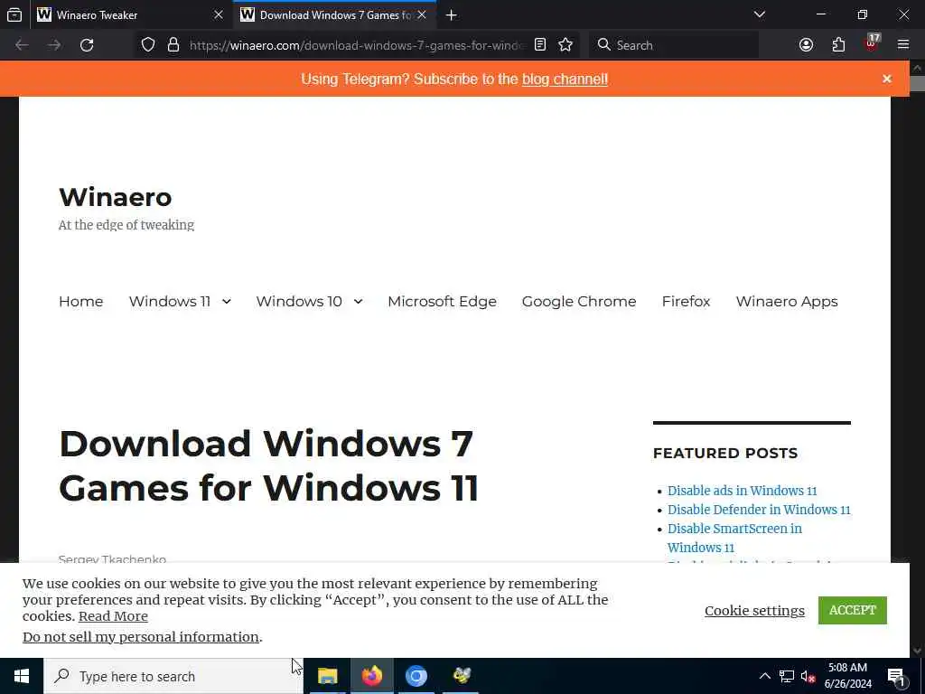Open the Windows 11 navigation item
925x694 pixels.
point(170,302)
